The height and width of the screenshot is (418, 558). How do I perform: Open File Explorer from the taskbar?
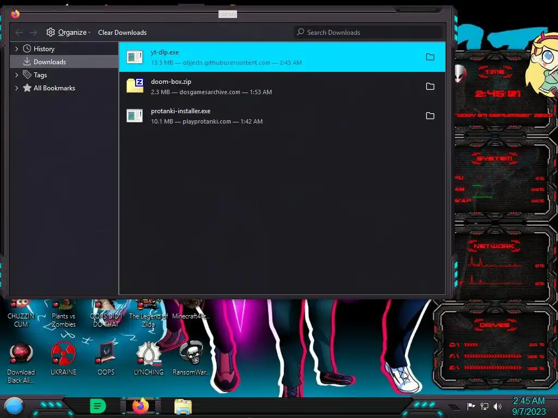point(183,407)
